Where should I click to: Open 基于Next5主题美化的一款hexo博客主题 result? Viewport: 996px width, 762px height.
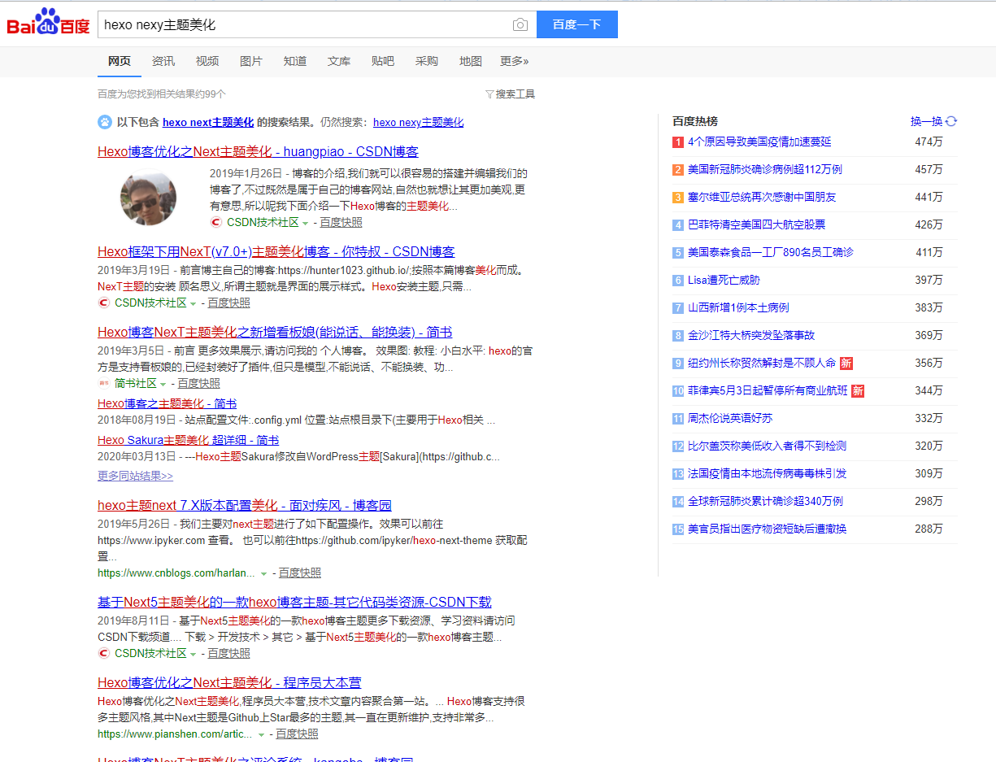[x=294, y=602]
